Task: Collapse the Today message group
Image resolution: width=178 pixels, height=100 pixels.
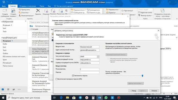Action: tap(31, 29)
